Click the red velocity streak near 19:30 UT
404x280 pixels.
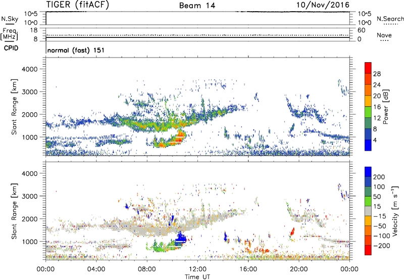point(292,231)
